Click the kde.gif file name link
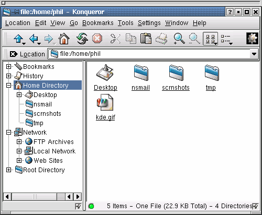Image resolution: width=262 pixels, height=215 pixels. tap(105, 117)
